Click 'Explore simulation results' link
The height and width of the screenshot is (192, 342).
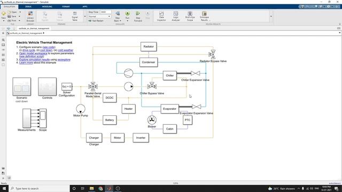[x=34, y=59]
